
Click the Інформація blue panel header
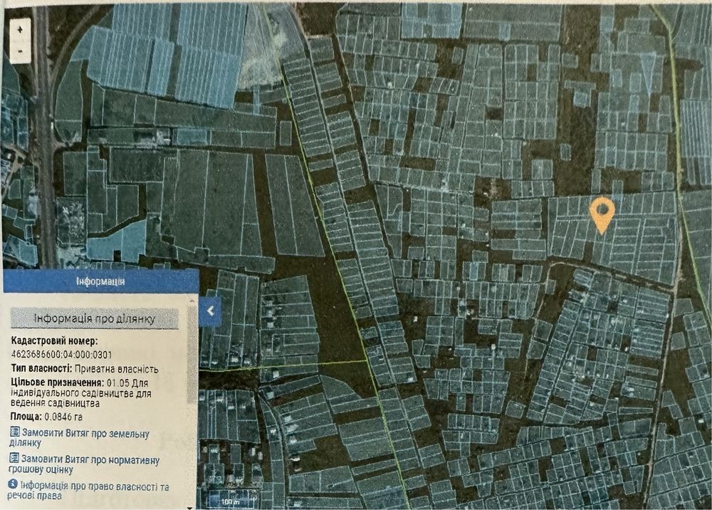point(101,281)
